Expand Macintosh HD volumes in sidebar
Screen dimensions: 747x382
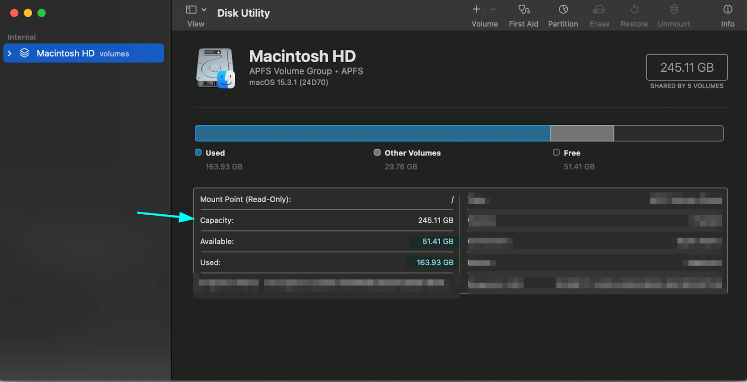9,54
